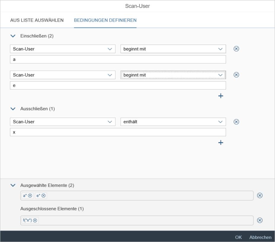275x242 pixels.
Task: Open second include row's 'beginnt mit' dropdown
Action: pos(220,75)
